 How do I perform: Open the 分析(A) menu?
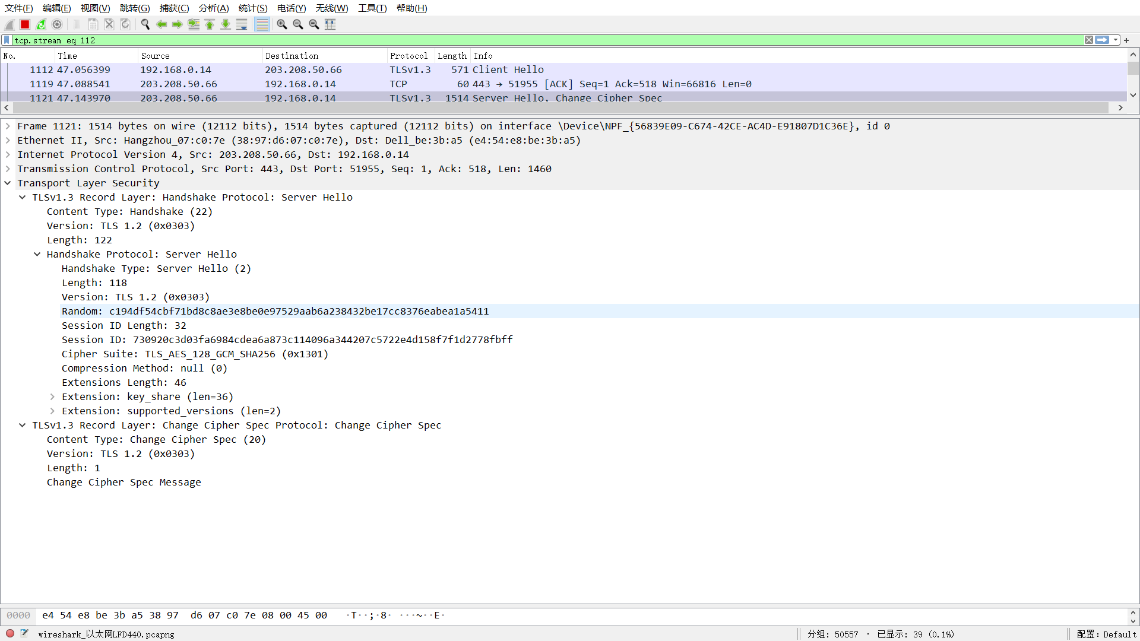213,8
